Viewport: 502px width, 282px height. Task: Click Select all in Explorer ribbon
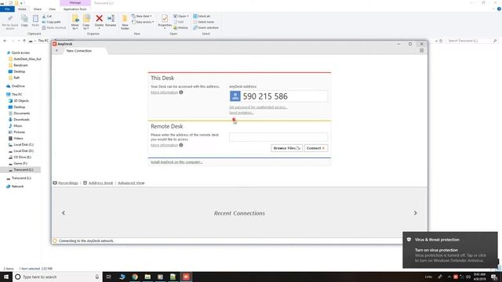[x=202, y=16]
